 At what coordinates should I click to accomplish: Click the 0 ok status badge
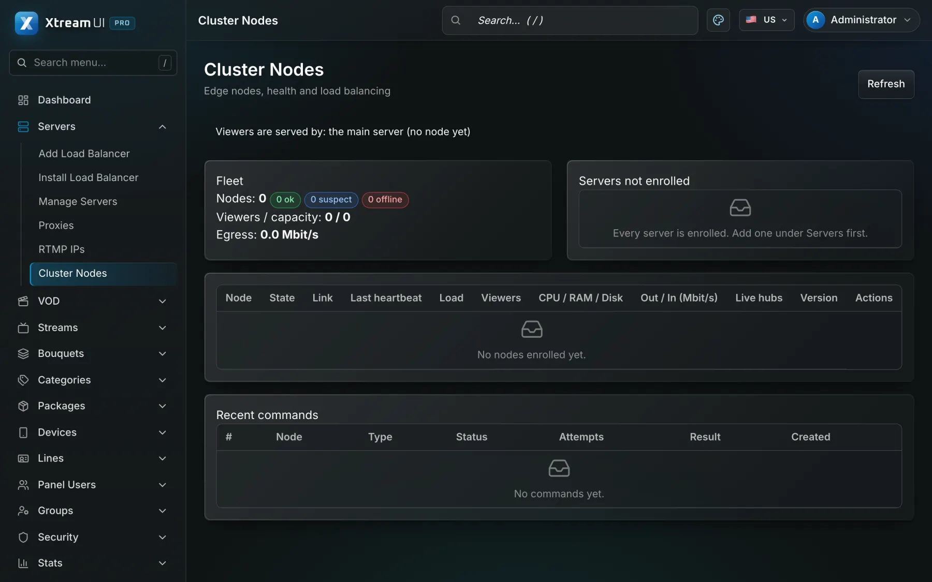tap(285, 200)
